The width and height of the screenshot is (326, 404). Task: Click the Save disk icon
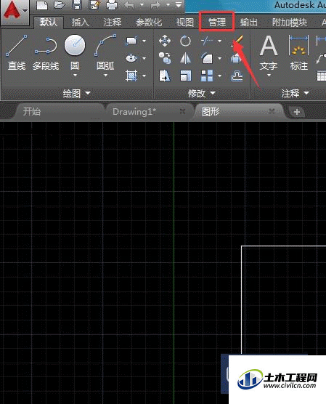77,4
